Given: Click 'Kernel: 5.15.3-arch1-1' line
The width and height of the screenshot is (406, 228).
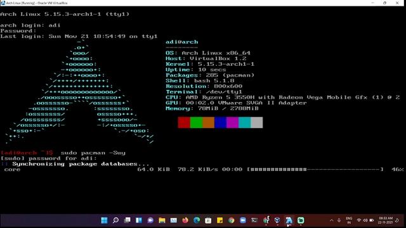Looking at the screenshot, I should pos(210,64).
